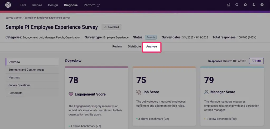Open the help question mark icon
The height and width of the screenshot is (129, 270).
(x=262, y=5)
